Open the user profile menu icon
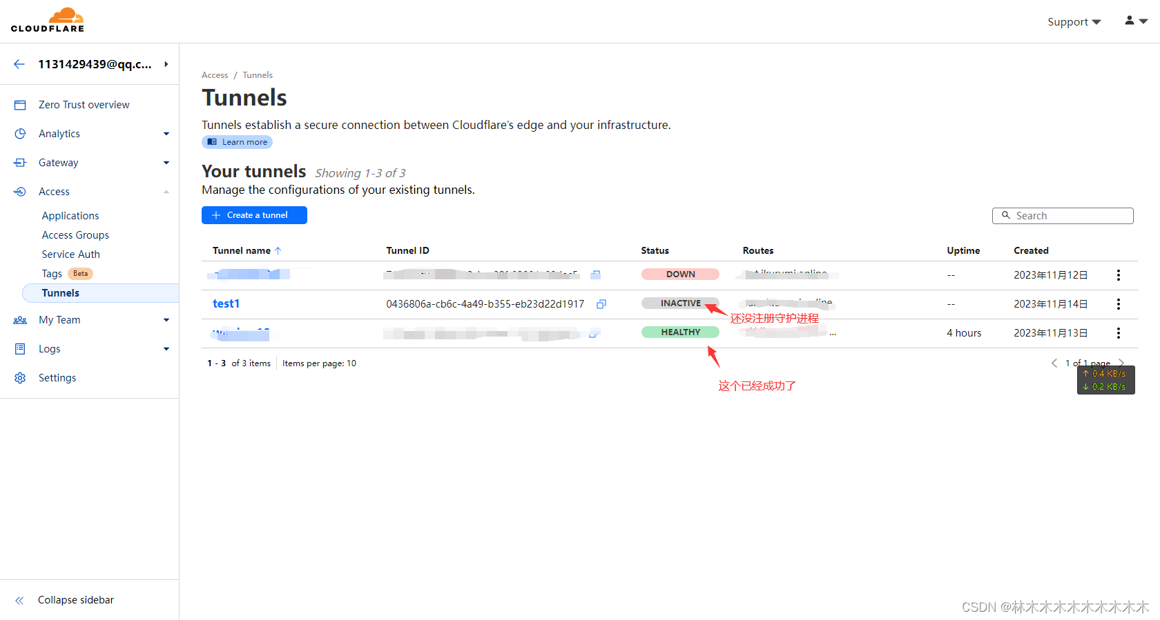This screenshot has height=620, width=1160. (x=1136, y=21)
